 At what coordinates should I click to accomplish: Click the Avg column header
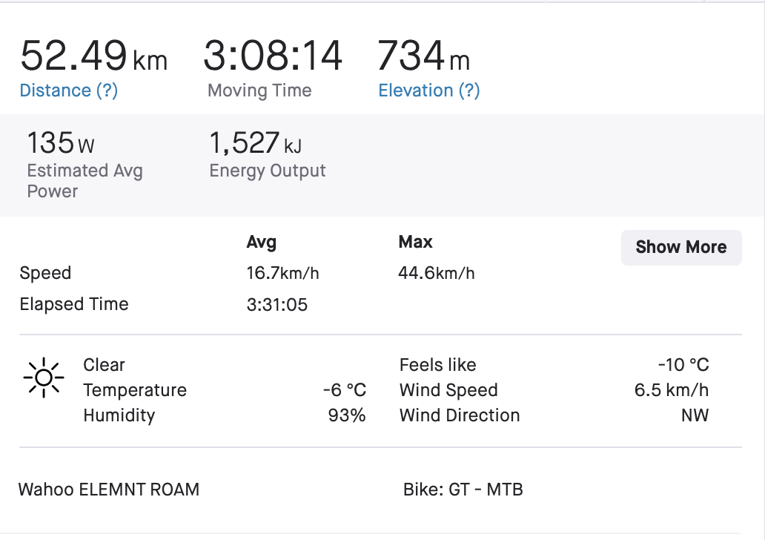262,242
